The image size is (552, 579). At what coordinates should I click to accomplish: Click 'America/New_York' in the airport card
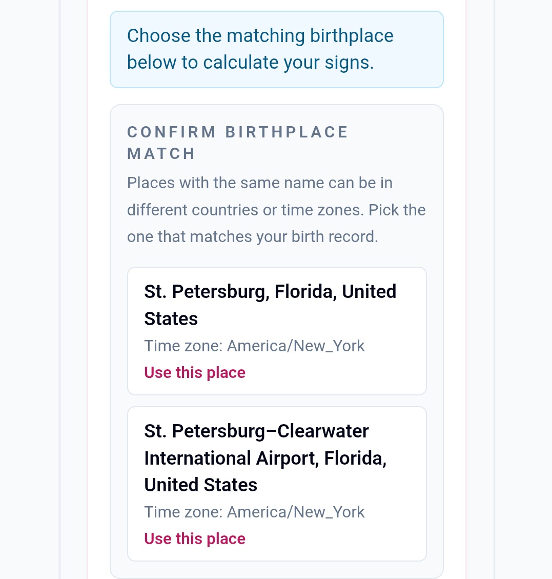coord(296,512)
